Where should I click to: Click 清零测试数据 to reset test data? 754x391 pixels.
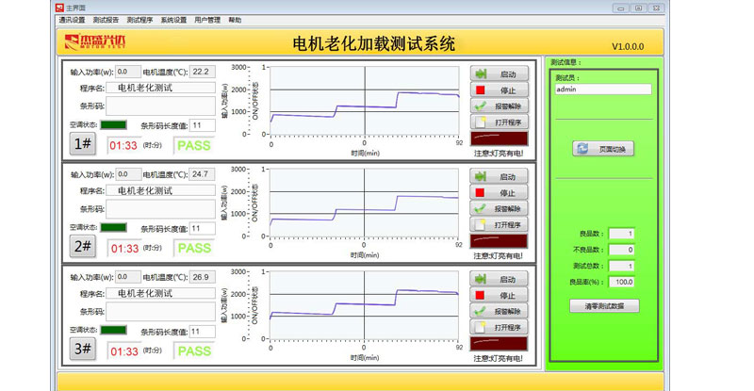pos(604,306)
